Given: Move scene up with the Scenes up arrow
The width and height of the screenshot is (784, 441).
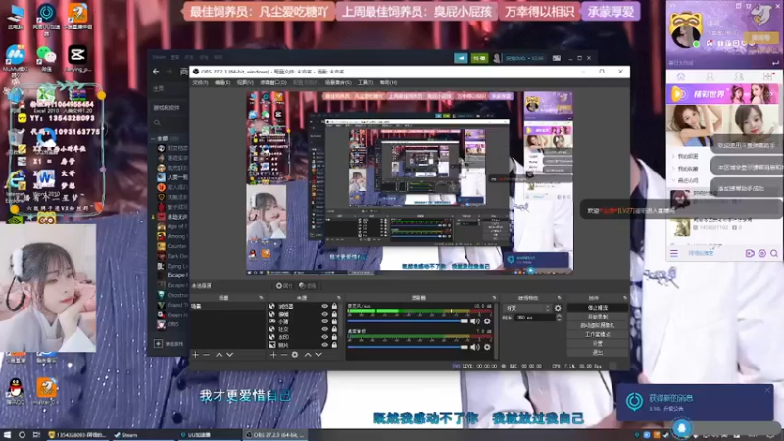Looking at the screenshot, I should (219, 355).
